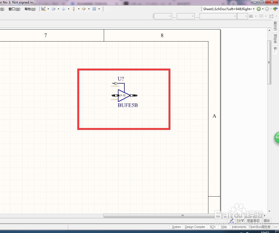This screenshot has height=233, width=279.
Task: Click the vertical scrollbar down arrow
Action: [269, 211]
